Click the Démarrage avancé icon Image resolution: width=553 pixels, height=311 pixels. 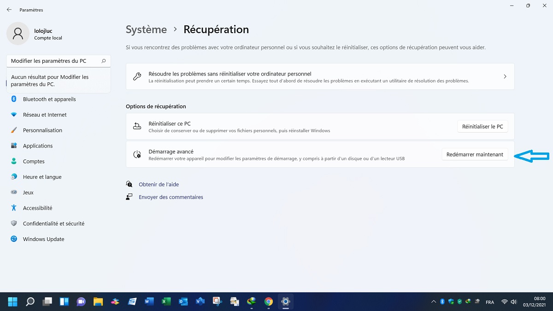tap(137, 154)
